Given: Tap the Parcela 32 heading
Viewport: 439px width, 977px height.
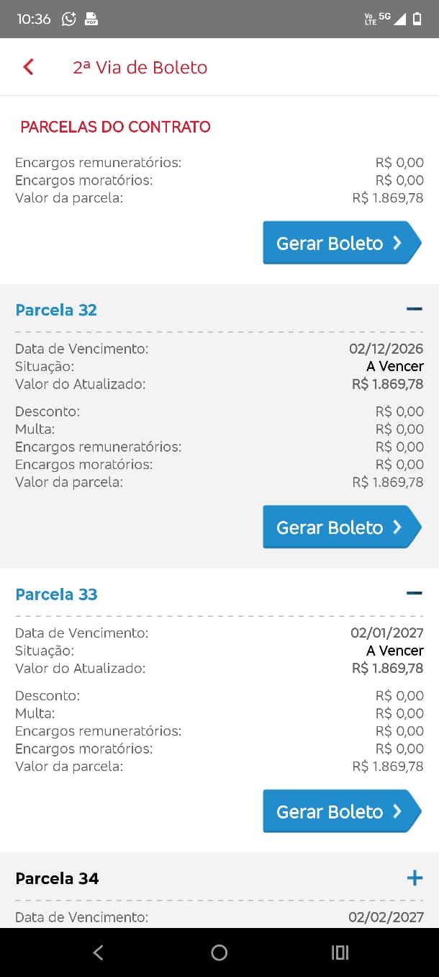Looking at the screenshot, I should point(56,310).
